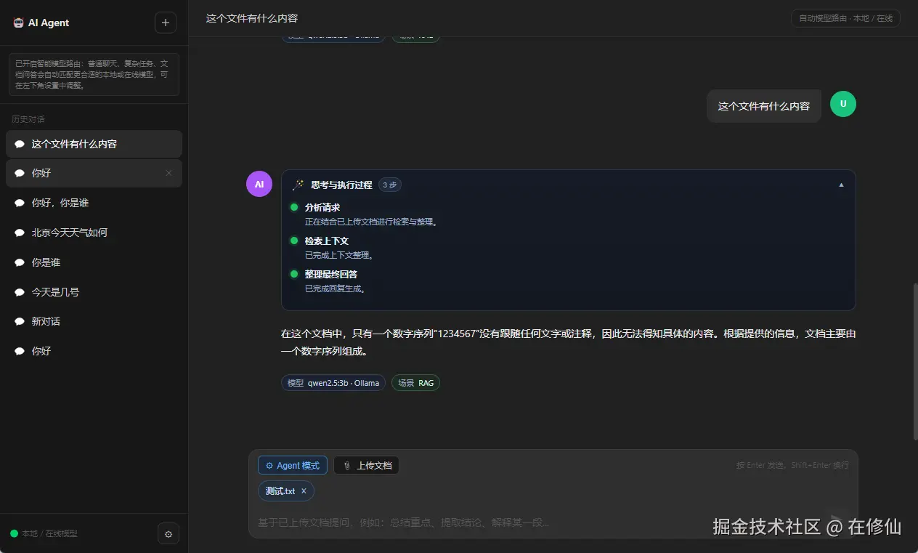The image size is (918, 553).
Task: Click the green U user avatar
Action: tap(843, 103)
